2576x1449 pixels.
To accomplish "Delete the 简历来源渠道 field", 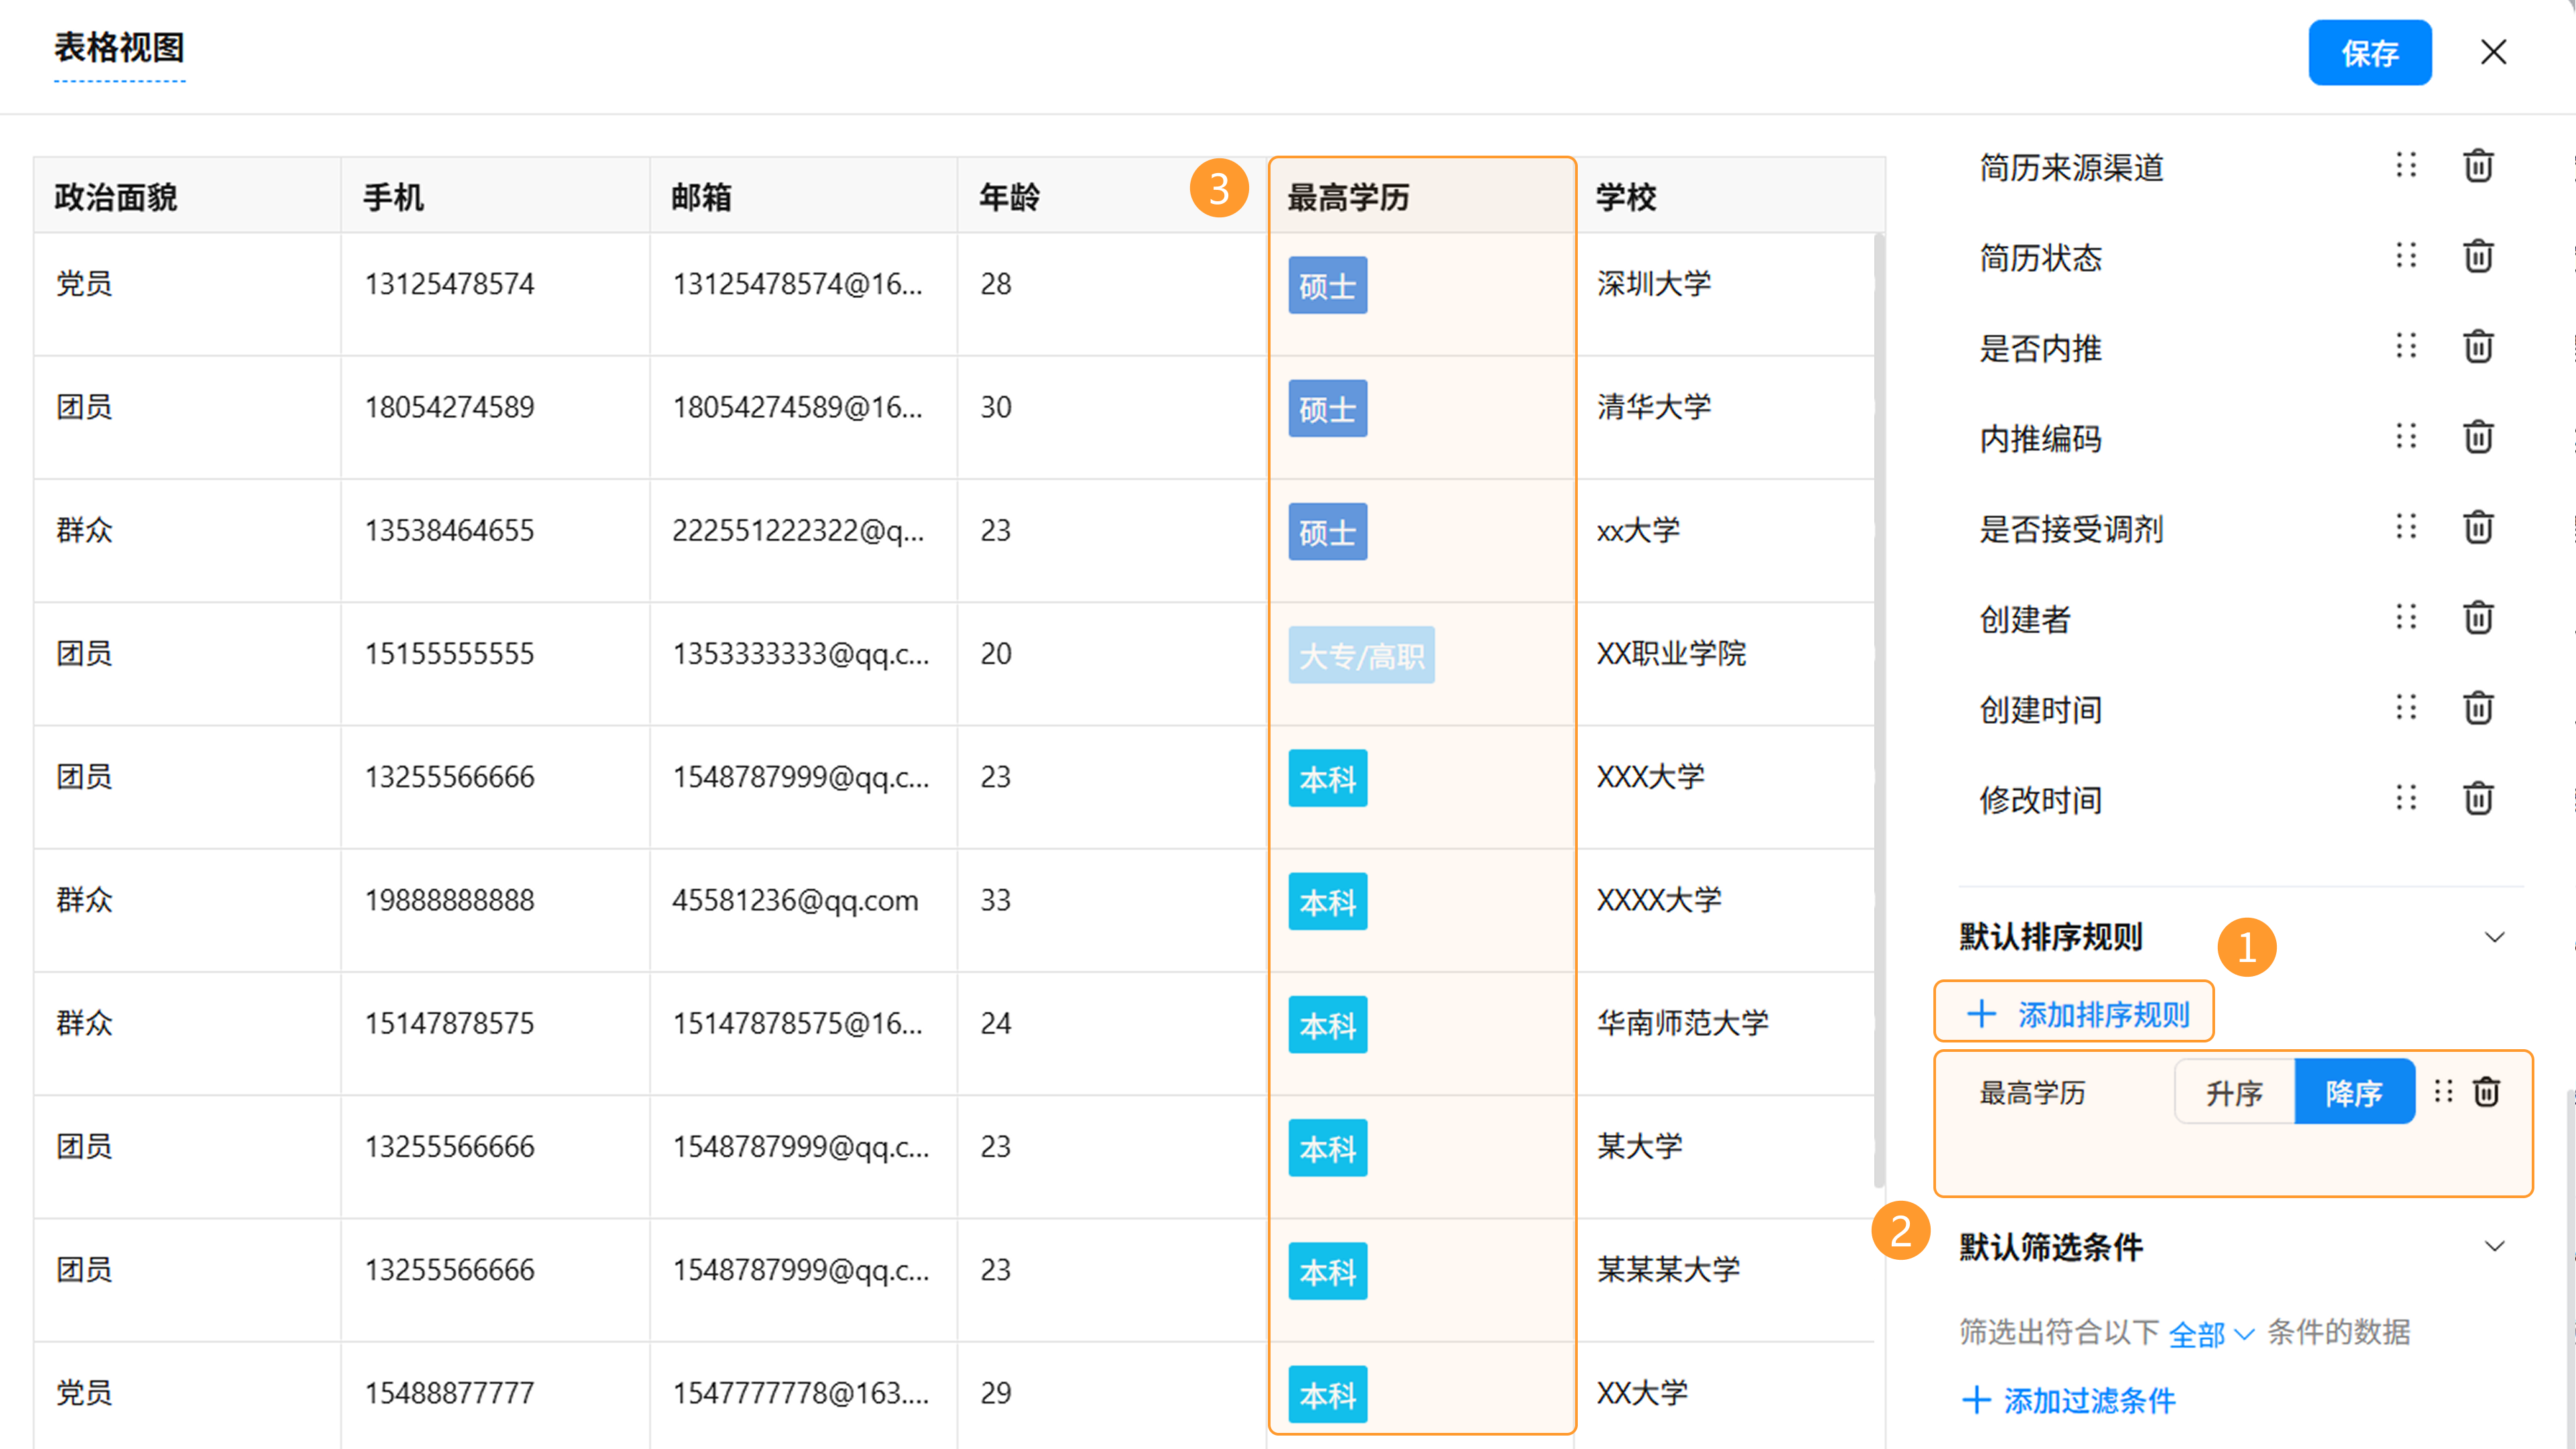I will (2477, 166).
